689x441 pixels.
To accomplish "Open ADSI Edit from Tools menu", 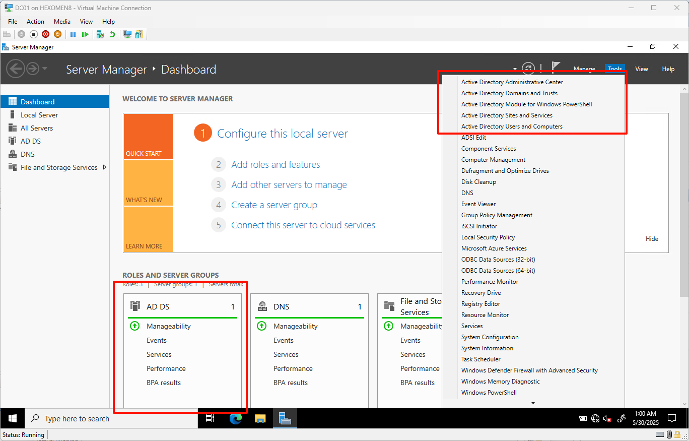I will pos(474,138).
